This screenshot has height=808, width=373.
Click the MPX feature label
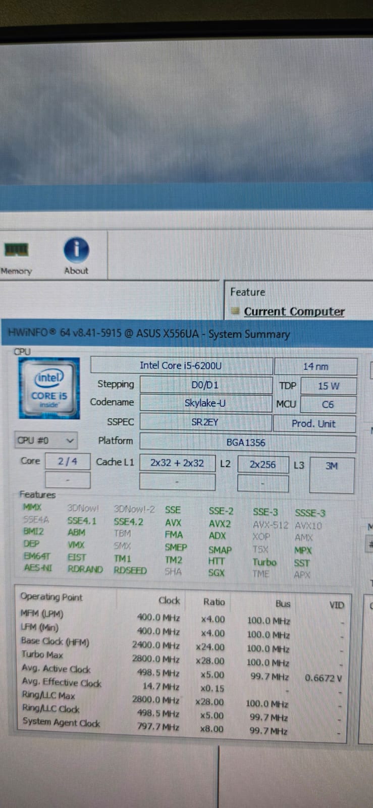click(x=303, y=550)
